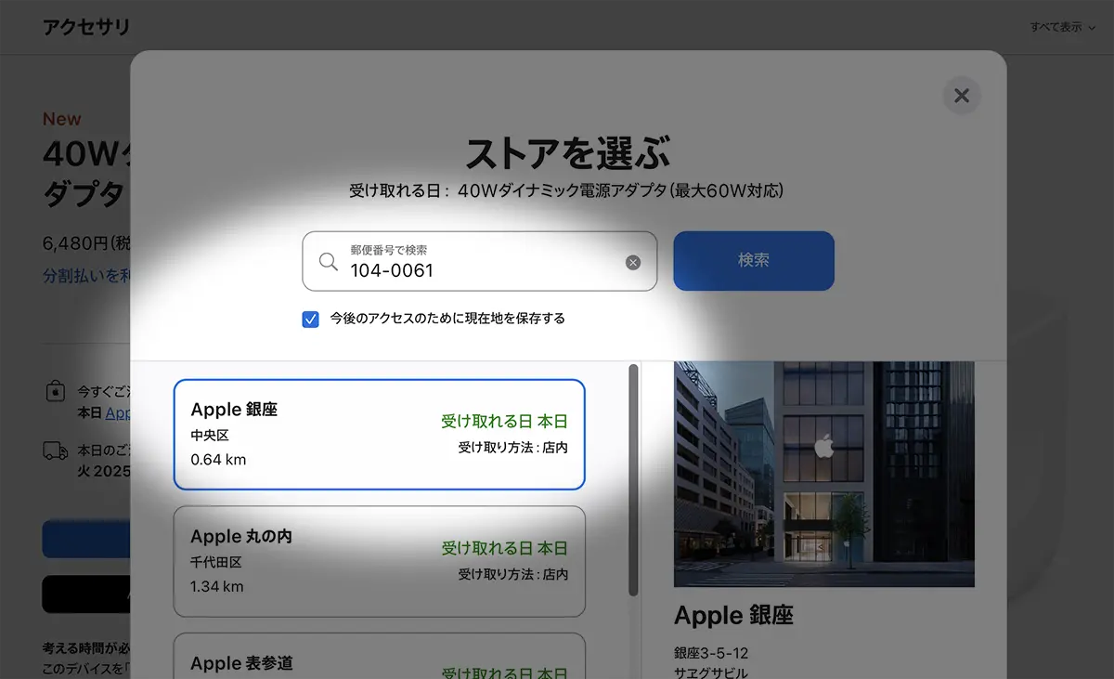Close the ストアを選ぶ dialog with the × icon
This screenshot has width=1114, height=679.
click(961, 95)
